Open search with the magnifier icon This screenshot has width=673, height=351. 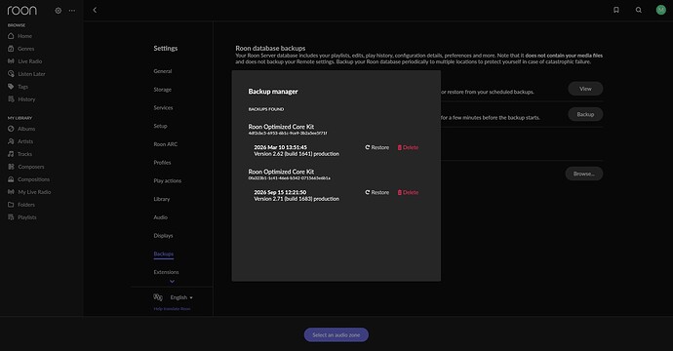point(639,10)
